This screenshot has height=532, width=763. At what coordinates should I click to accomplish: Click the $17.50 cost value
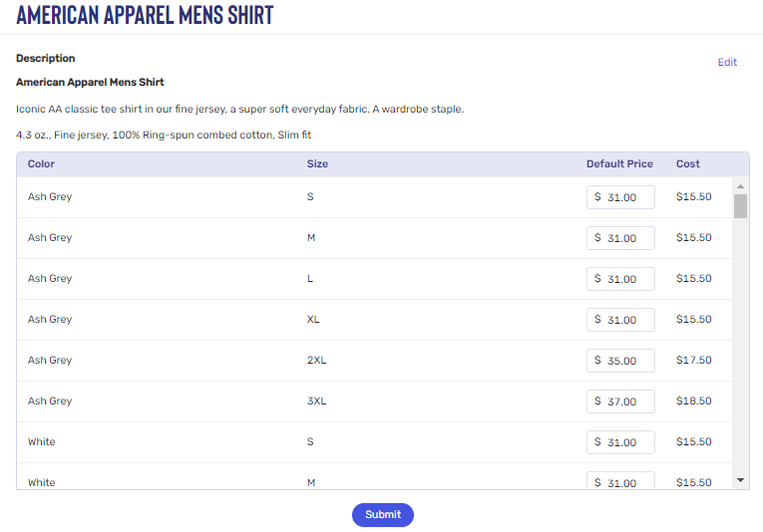[x=693, y=360]
